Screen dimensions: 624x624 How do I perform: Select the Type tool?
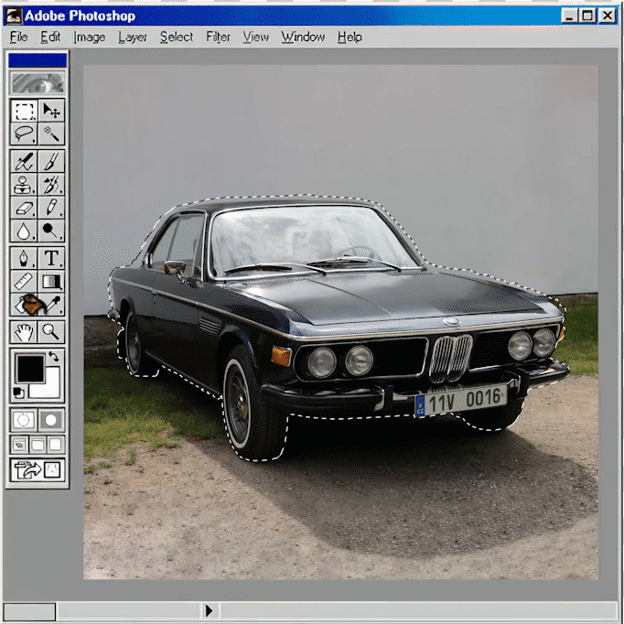pyautogui.click(x=52, y=258)
